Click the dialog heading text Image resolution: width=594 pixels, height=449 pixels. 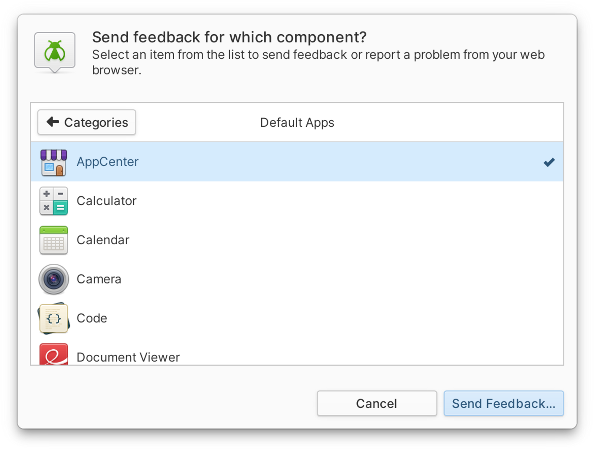pos(229,37)
